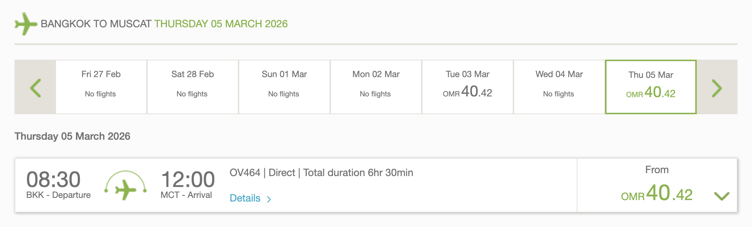Click the Thursday 05 March 2026 subheading
This screenshot has width=752, height=227.
tap(72, 136)
